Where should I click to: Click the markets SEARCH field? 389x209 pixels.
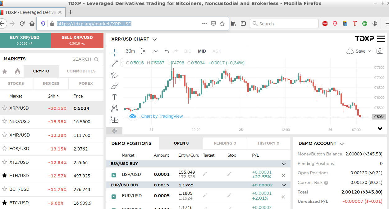point(85,59)
